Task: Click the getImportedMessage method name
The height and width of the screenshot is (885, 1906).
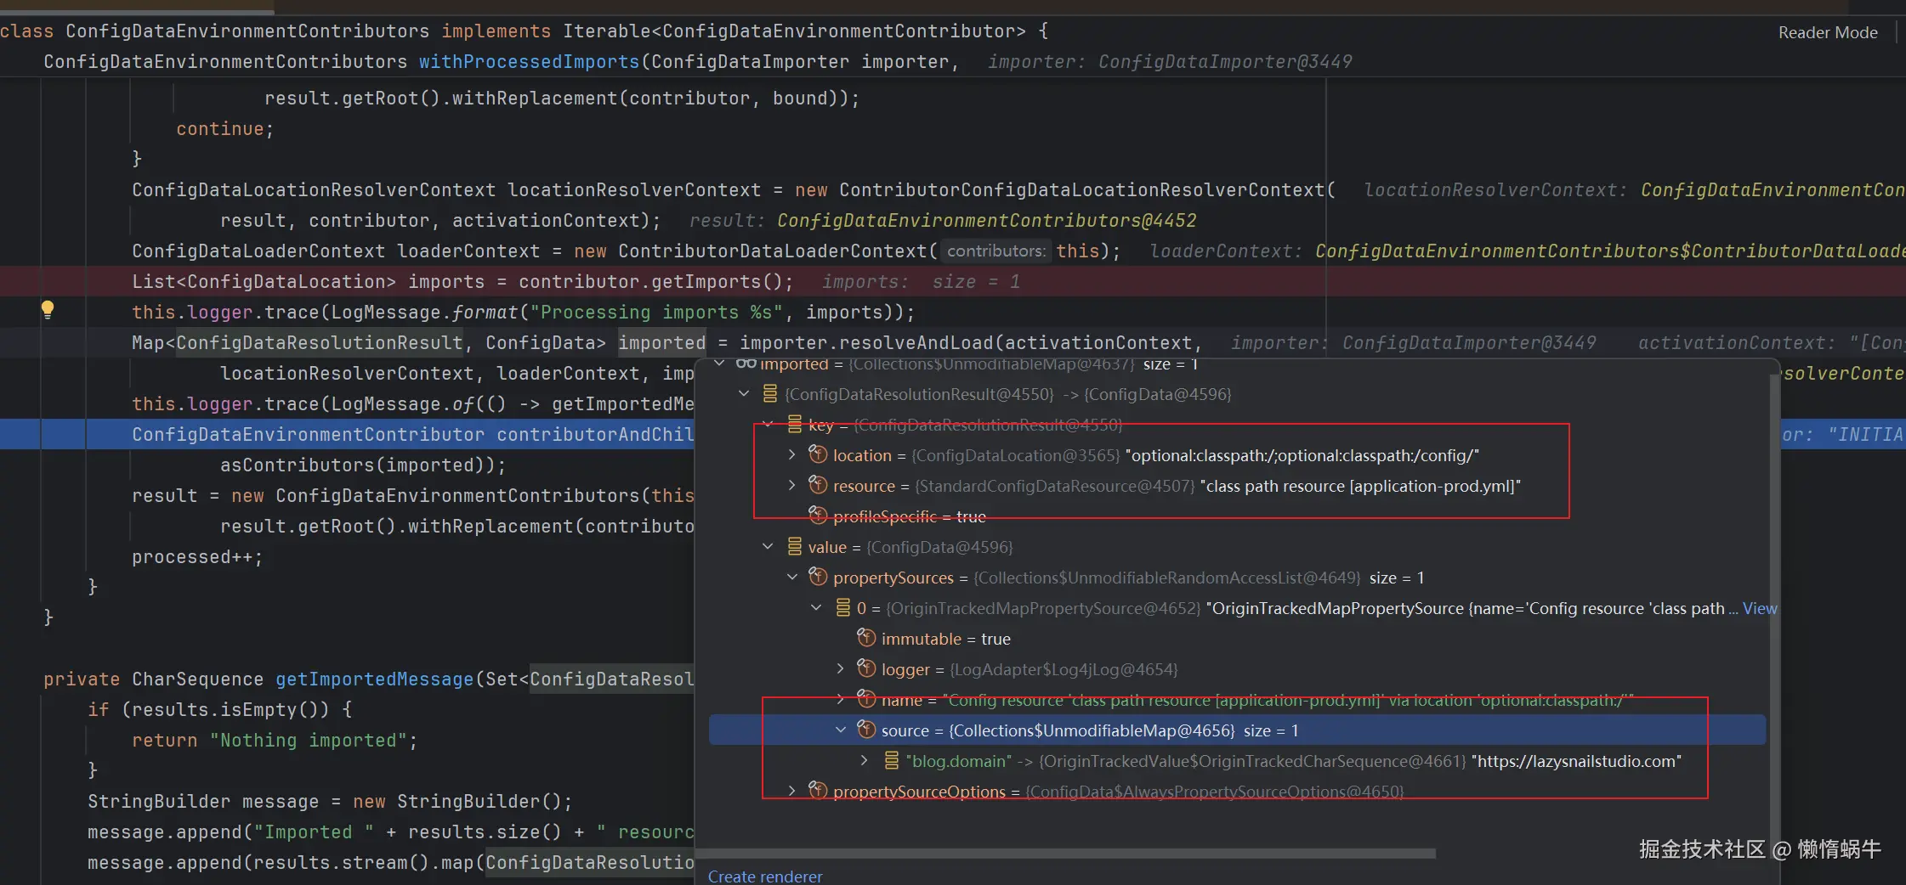Action: tap(374, 679)
